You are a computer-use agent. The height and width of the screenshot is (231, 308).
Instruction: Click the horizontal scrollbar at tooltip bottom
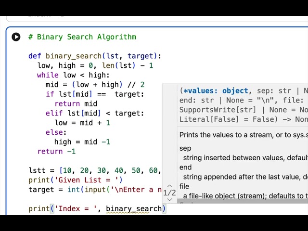[x=243, y=201]
